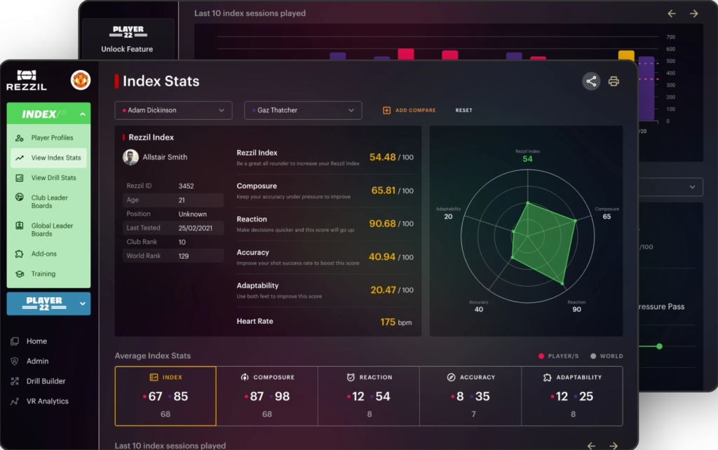The width and height of the screenshot is (718, 450).
Task: Click Unlock Feature in the back window
Action: pos(127,49)
